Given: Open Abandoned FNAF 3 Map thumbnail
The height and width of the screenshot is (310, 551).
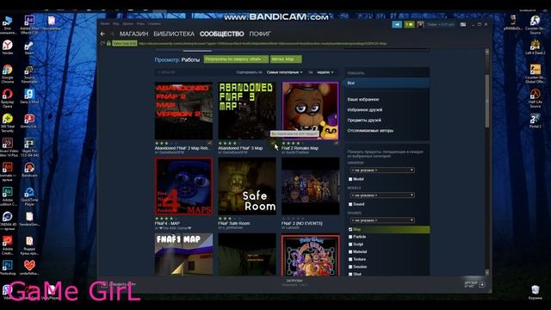Looking at the screenshot, I should point(247,111).
